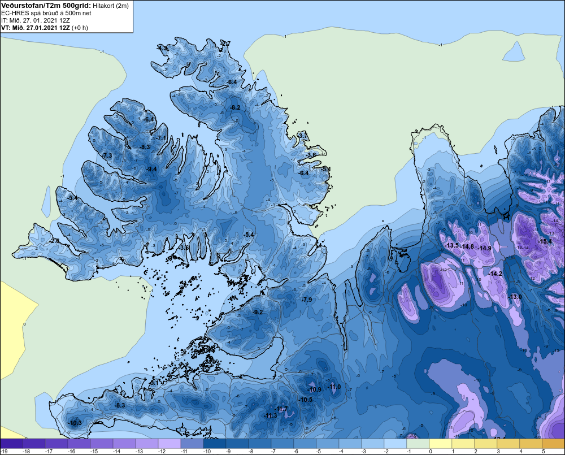Click the -9.2 temperature label
The image size is (565, 455).
tap(257, 312)
